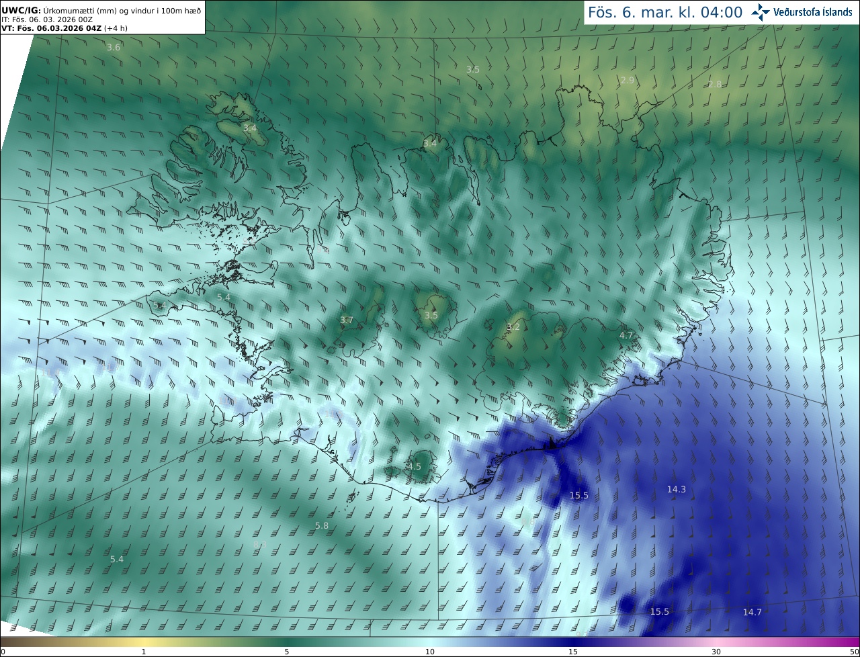Click the 3.2 value label on the map
Screen dimensions: 860x657
pos(513,327)
